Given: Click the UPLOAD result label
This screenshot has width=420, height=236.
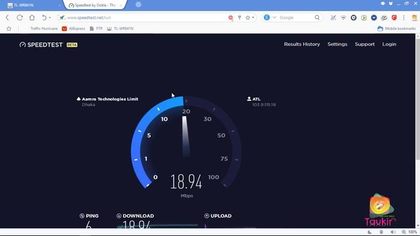Looking at the screenshot, I should tap(221, 216).
